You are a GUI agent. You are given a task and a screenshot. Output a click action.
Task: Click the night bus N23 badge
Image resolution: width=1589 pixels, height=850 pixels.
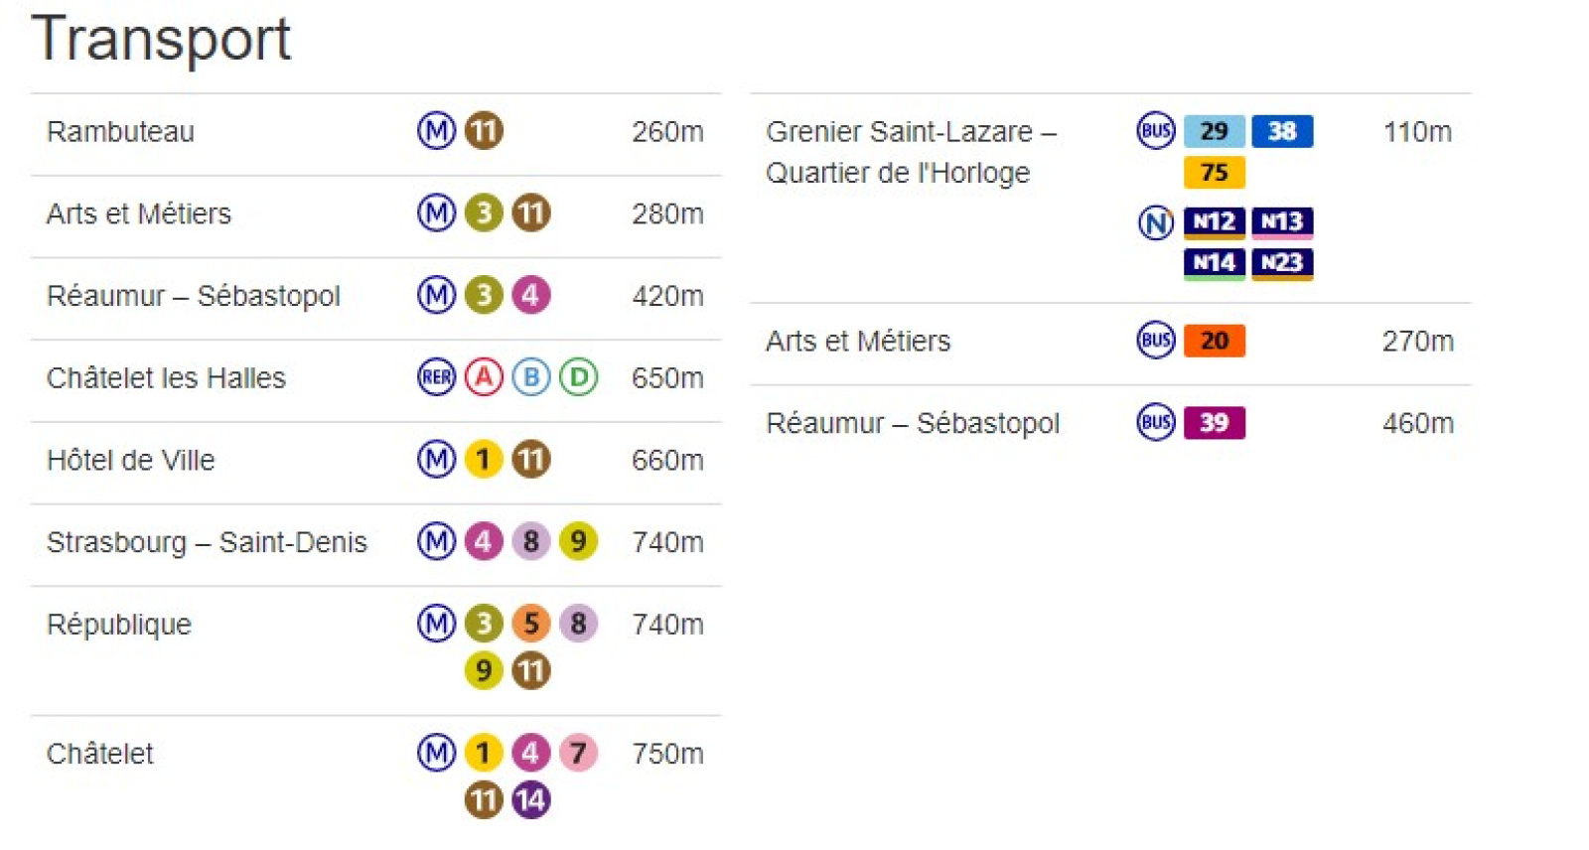point(1282,263)
